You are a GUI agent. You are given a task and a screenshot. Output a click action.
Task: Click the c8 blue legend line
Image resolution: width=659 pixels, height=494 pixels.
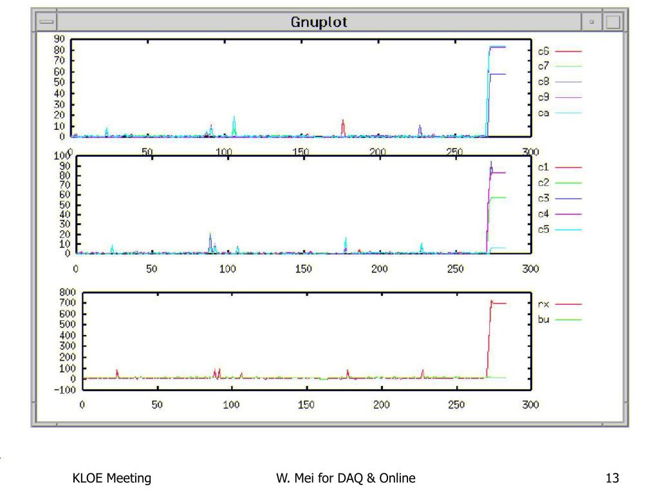(x=568, y=82)
